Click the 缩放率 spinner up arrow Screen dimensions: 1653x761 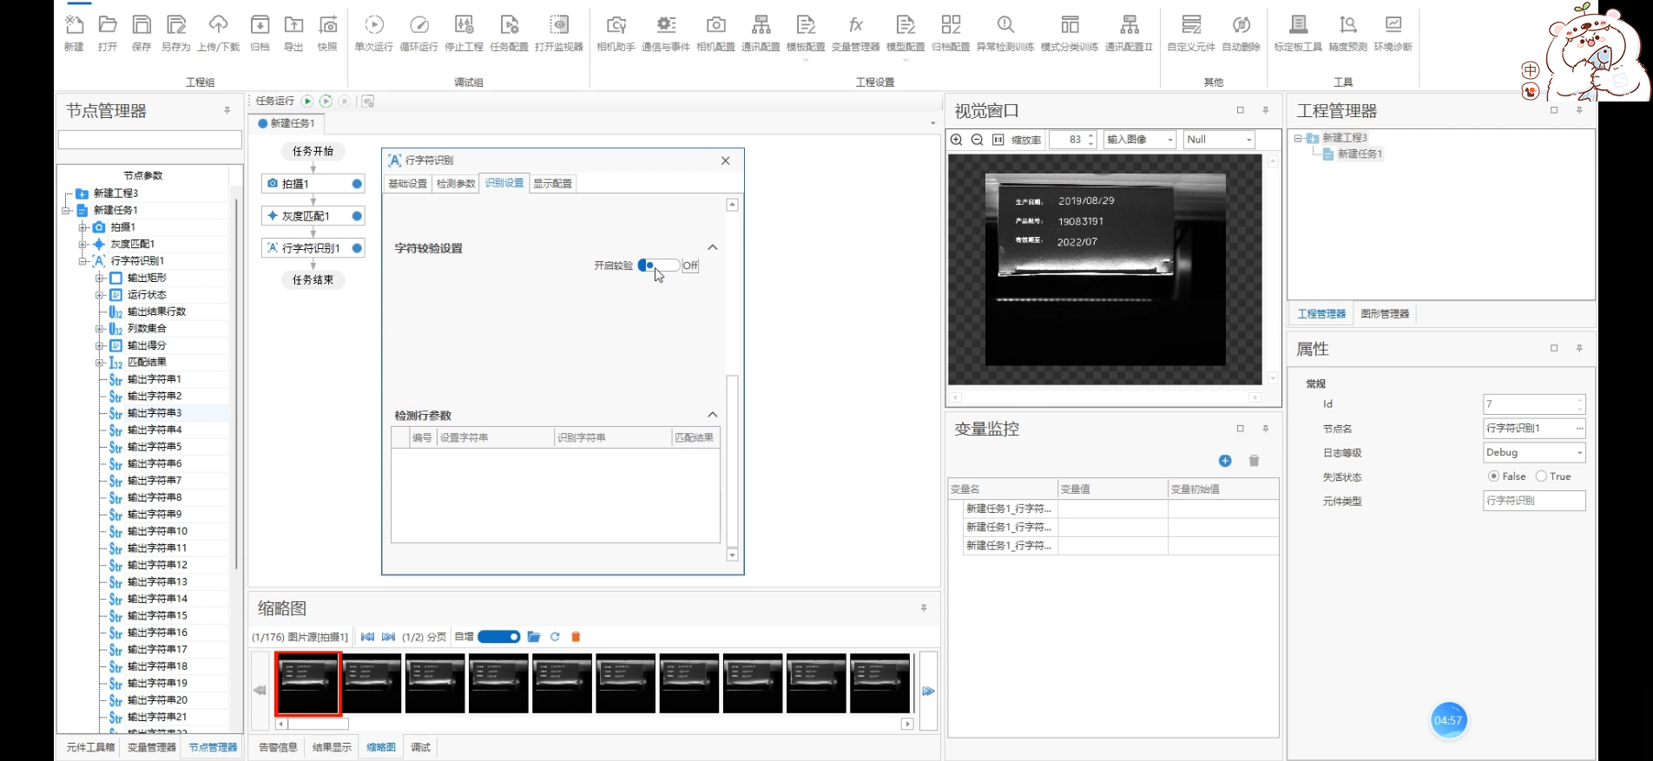pos(1091,135)
